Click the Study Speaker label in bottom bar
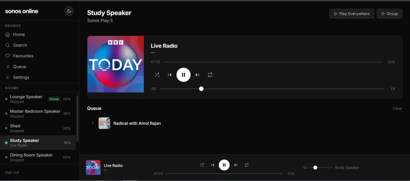The height and width of the screenshot is (181, 410). tap(347, 168)
